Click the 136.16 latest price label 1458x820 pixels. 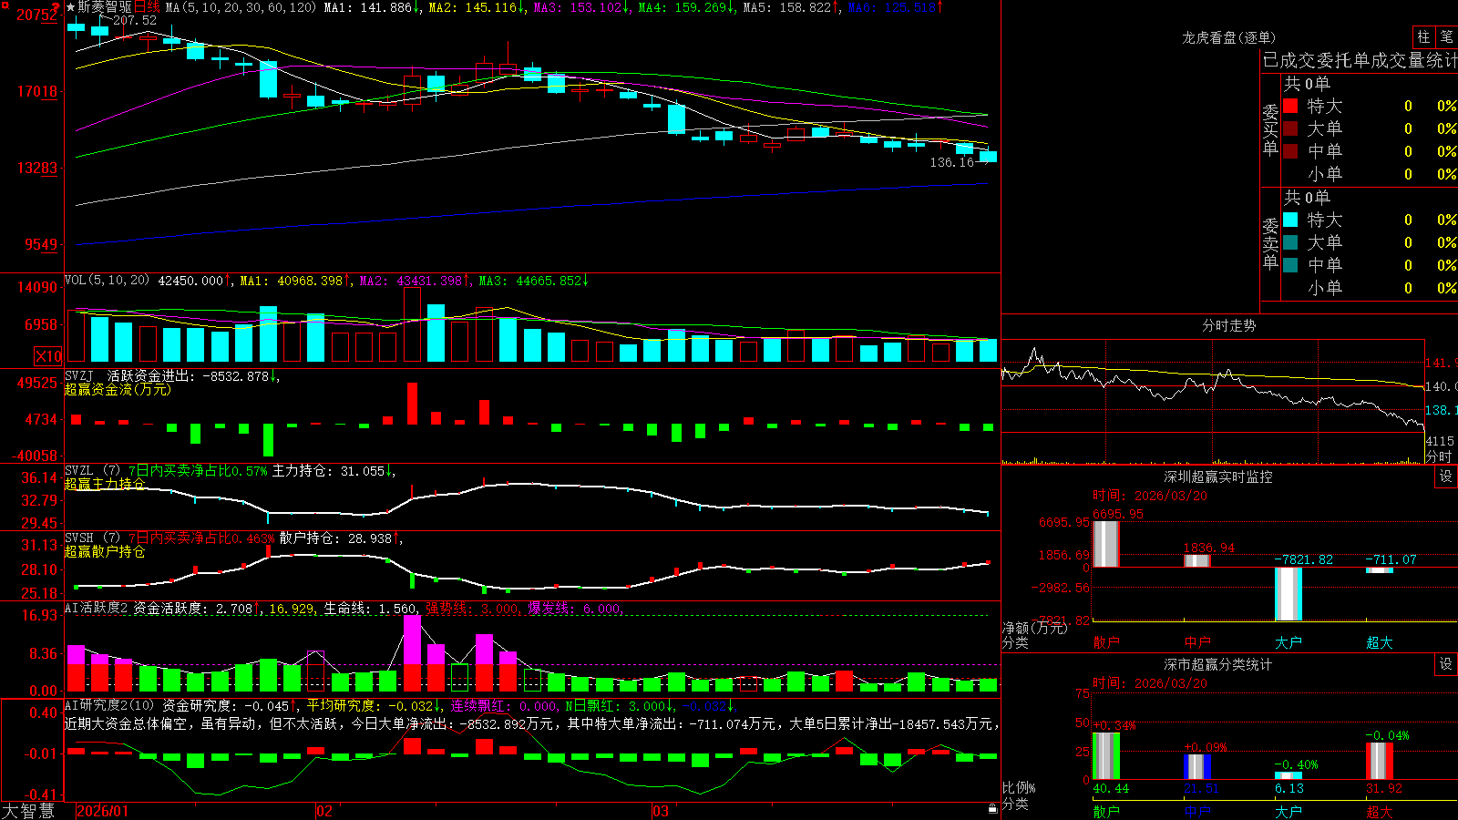click(951, 162)
